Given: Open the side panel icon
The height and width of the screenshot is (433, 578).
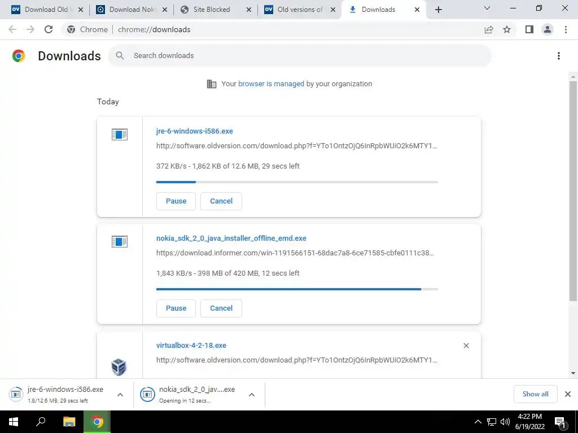Looking at the screenshot, I should click(x=529, y=29).
